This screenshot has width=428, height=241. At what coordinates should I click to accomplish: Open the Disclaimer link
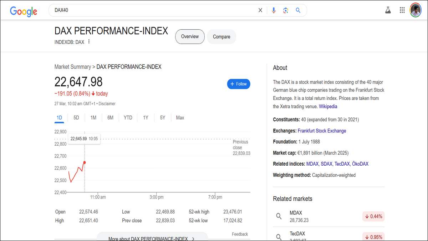(107, 104)
